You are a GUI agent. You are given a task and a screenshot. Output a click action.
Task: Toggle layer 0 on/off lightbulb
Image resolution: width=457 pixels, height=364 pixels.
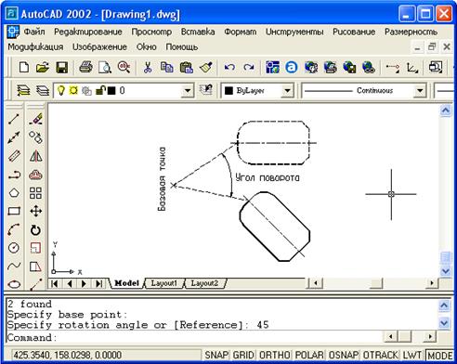tap(61, 90)
